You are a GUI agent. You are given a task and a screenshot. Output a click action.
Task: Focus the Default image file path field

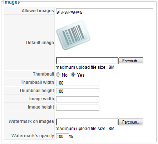coord(87,61)
